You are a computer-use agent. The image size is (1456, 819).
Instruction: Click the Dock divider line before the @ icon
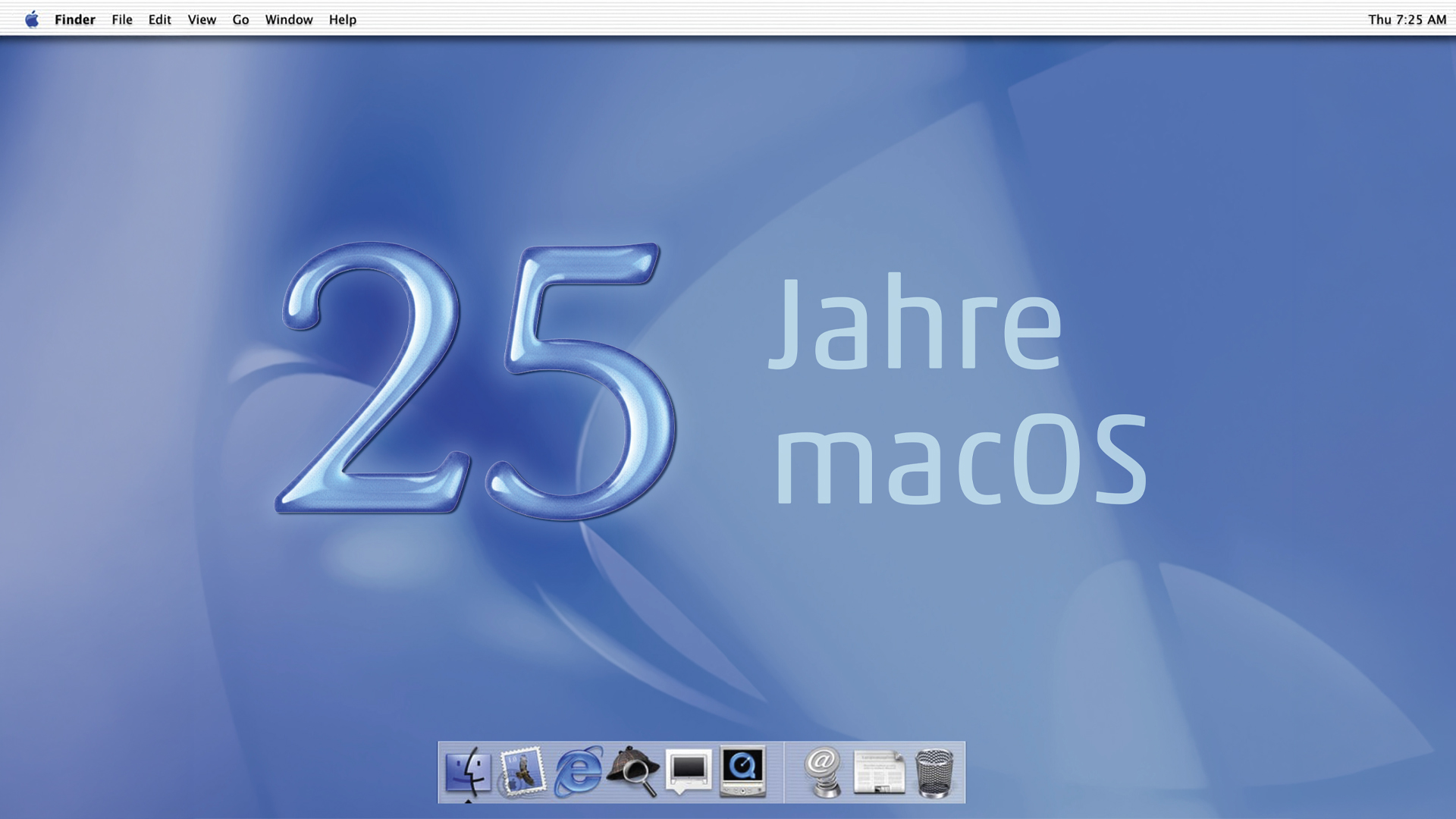pos(784,772)
